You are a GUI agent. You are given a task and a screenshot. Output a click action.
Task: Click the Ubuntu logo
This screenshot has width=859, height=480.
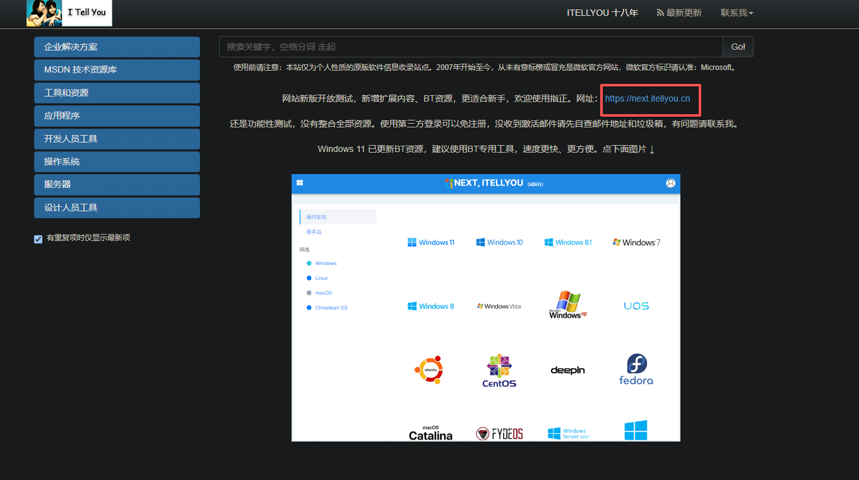click(429, 369)
